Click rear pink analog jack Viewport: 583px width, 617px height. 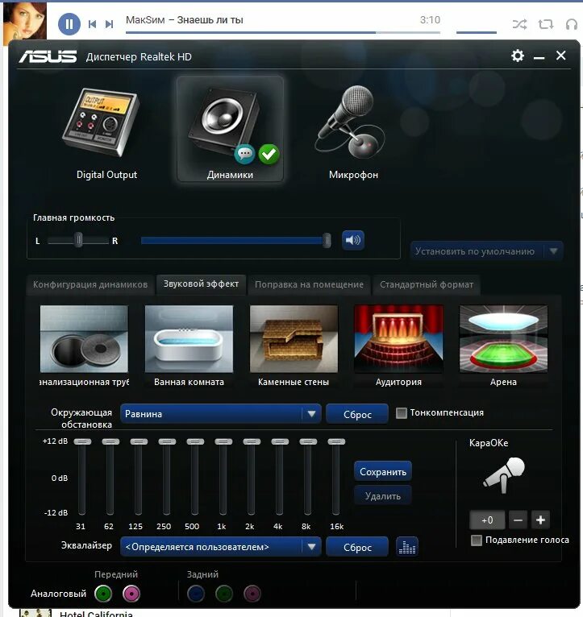[252, 594]
